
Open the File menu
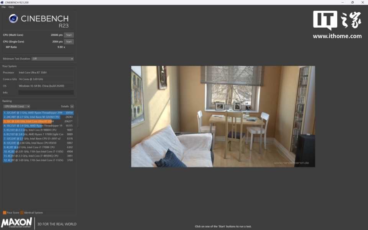tap(3, 7)
